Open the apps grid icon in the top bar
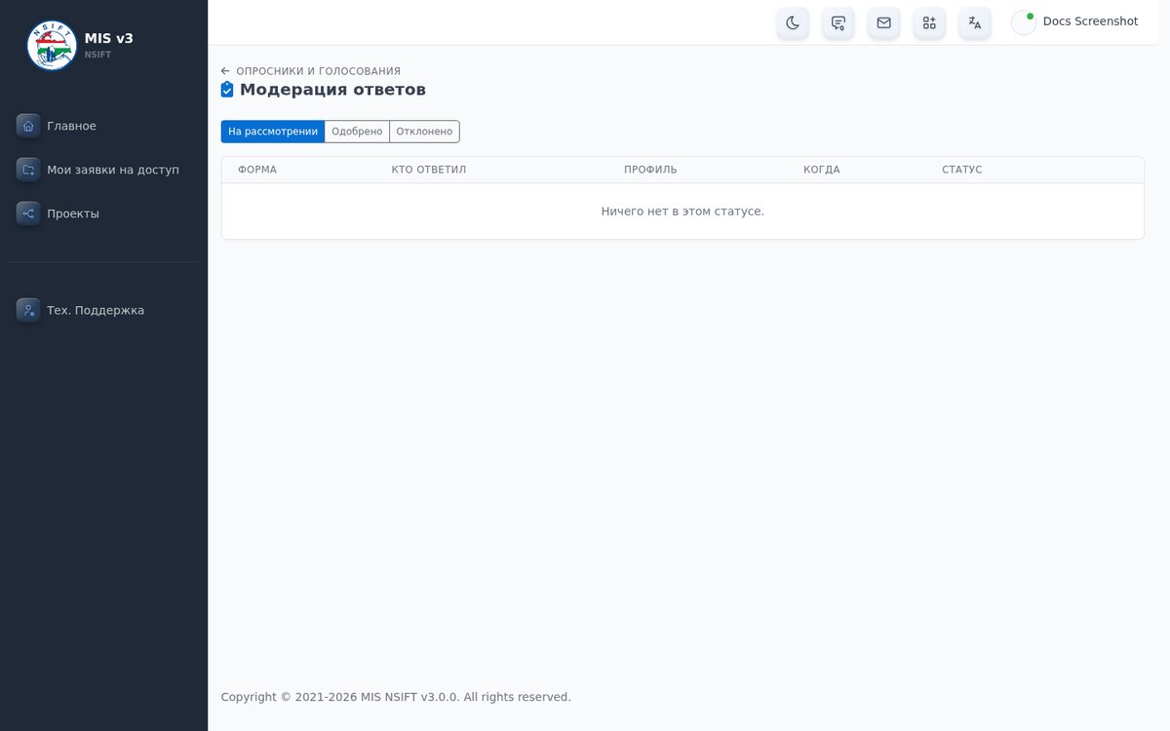This screenshot has width=1170, height=731. (929, 22)
